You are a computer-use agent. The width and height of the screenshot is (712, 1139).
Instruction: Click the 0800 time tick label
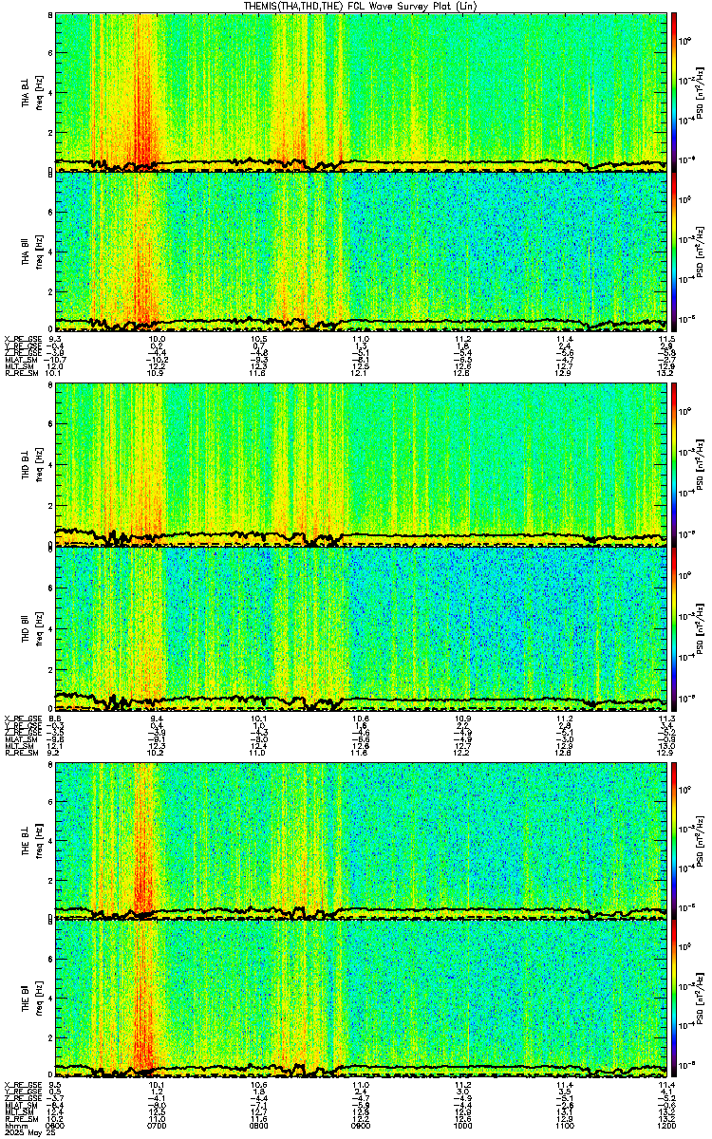[259, 1126]
